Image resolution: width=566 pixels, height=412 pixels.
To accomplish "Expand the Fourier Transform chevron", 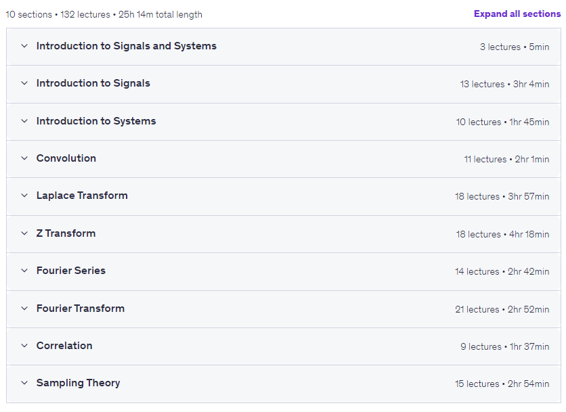I will coord(24,308).
